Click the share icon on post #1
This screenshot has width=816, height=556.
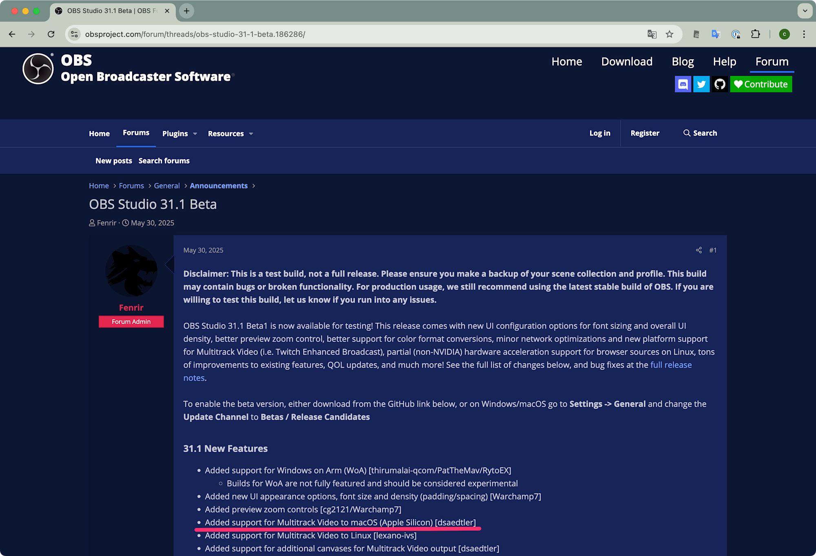point(699,250)
